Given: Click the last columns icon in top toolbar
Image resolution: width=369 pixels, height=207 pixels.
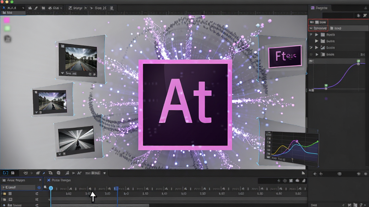Looking at the screenshot, I should 112,8.
